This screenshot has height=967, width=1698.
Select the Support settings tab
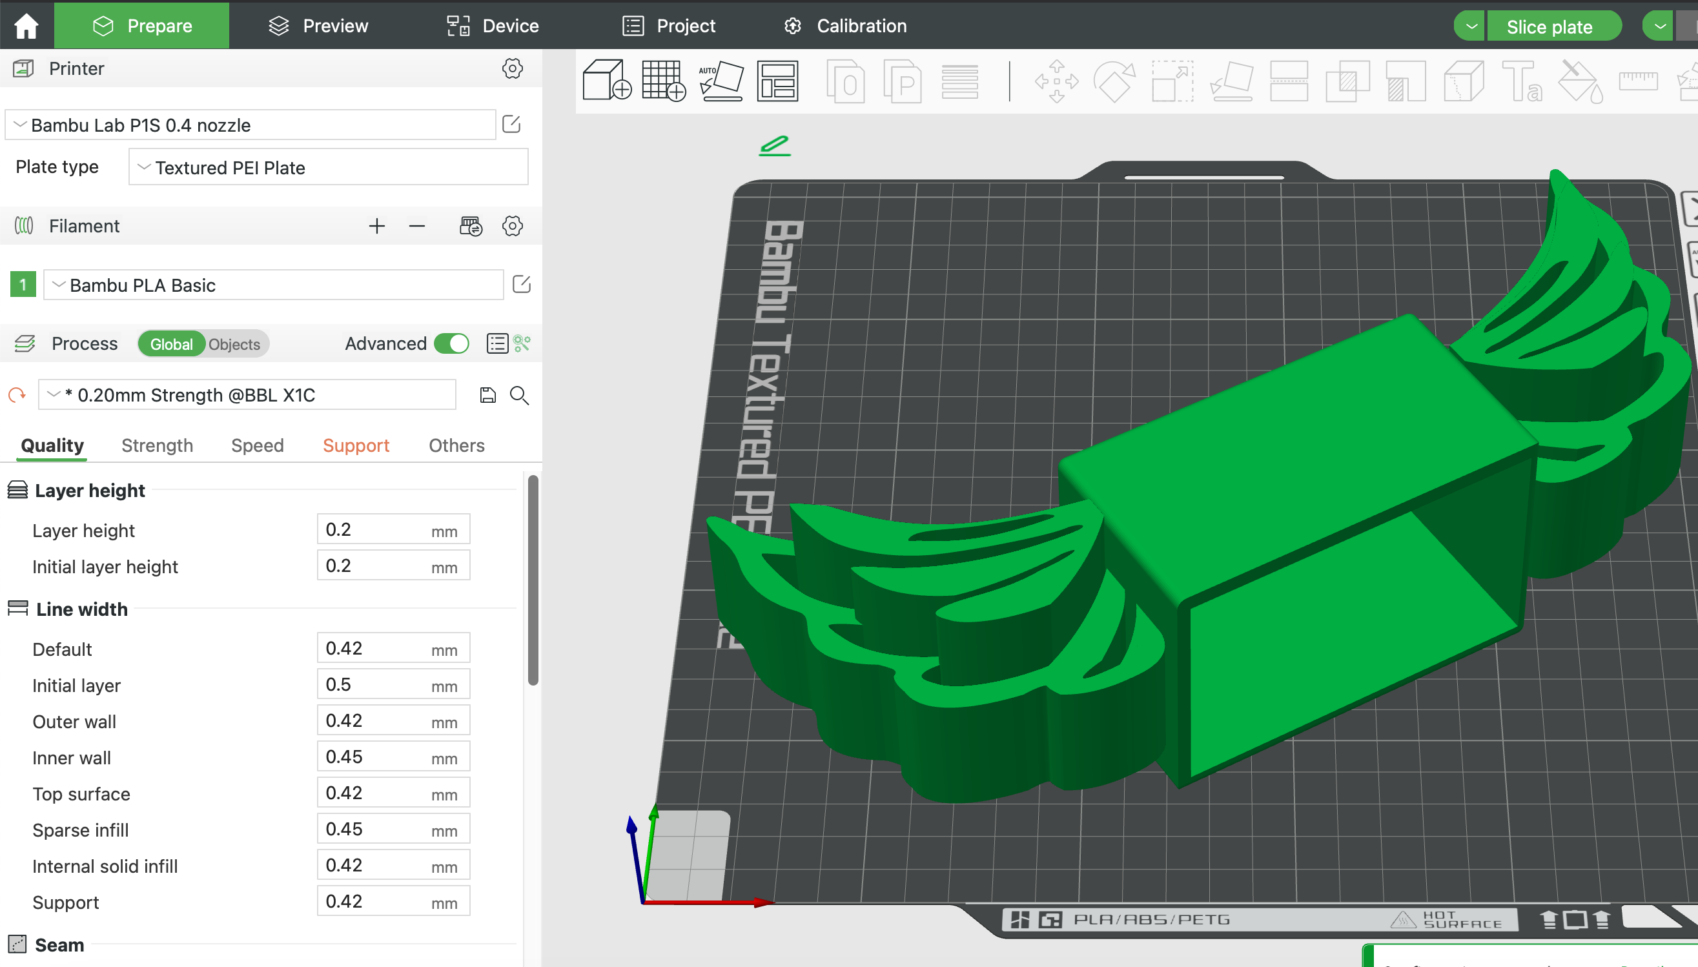click(x=356, y=445)
